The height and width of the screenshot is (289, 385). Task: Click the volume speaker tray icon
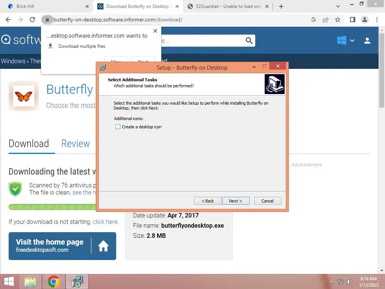pyautogui.click(x=350, y=282)
